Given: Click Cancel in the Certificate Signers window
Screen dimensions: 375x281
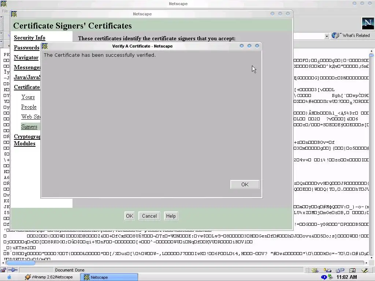Looking at the screenshot, I should 149,216.
